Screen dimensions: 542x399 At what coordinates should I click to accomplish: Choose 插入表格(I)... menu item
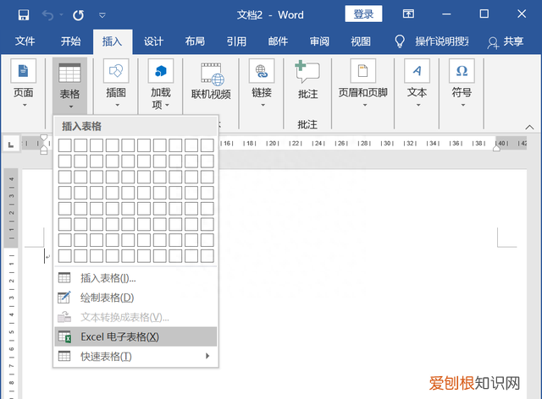135,278
